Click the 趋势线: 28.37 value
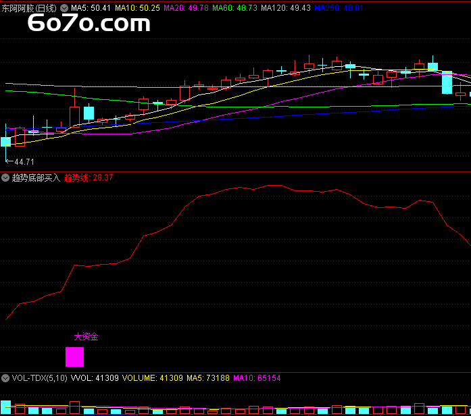The image size is (471, 416). point(89,178)
